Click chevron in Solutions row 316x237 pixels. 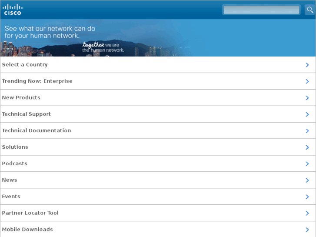(307, 147)
